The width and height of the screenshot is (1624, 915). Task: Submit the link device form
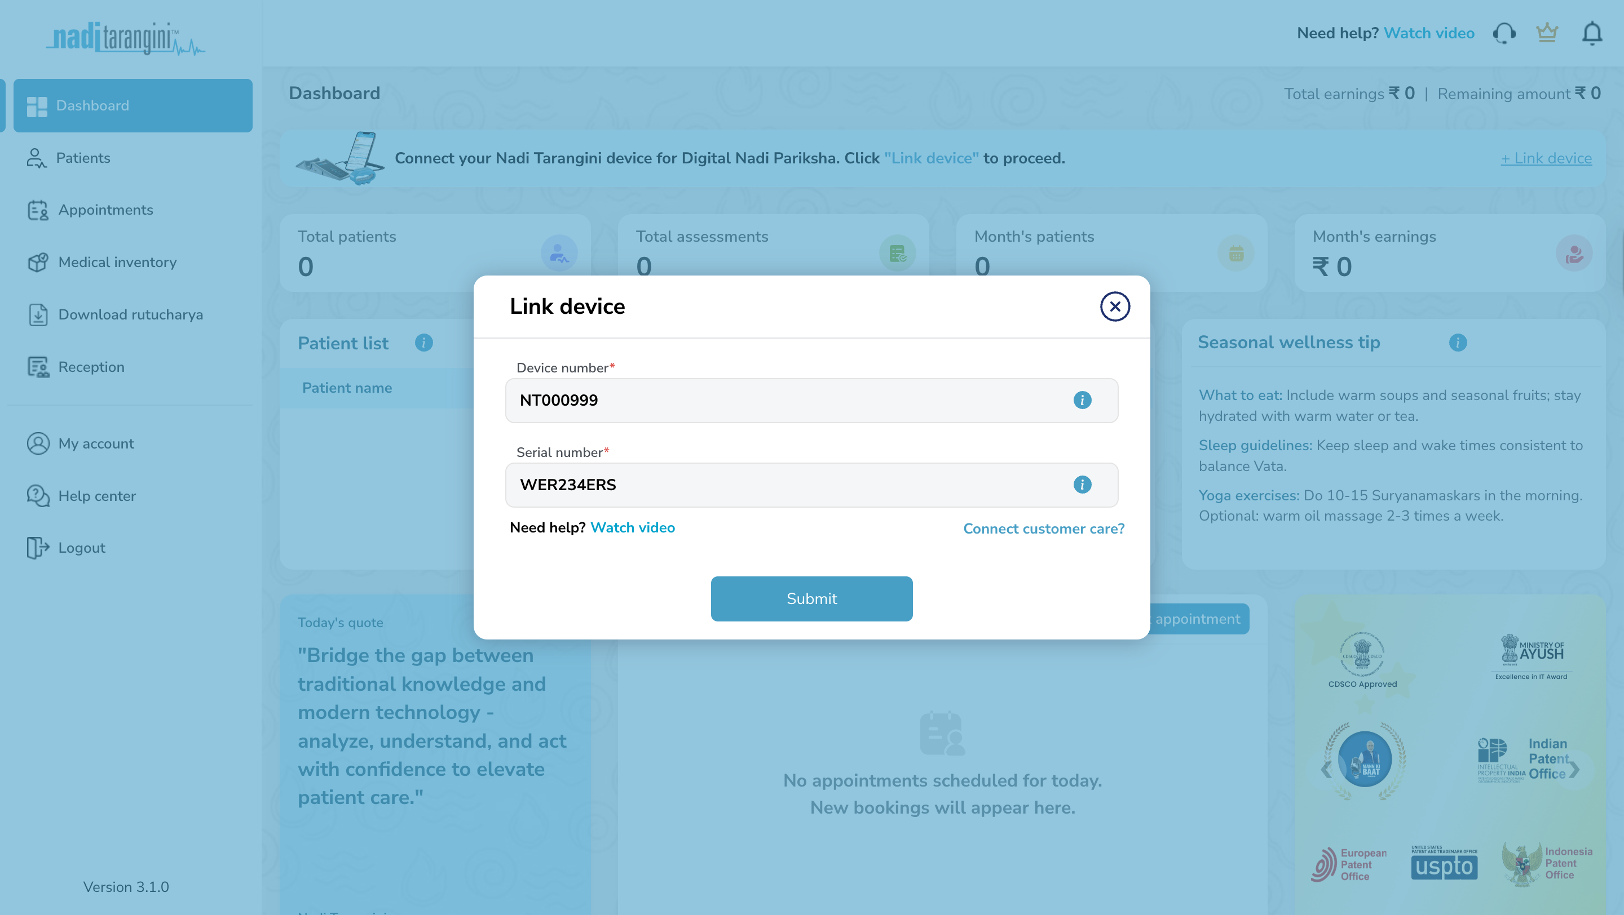pos(811,598)
